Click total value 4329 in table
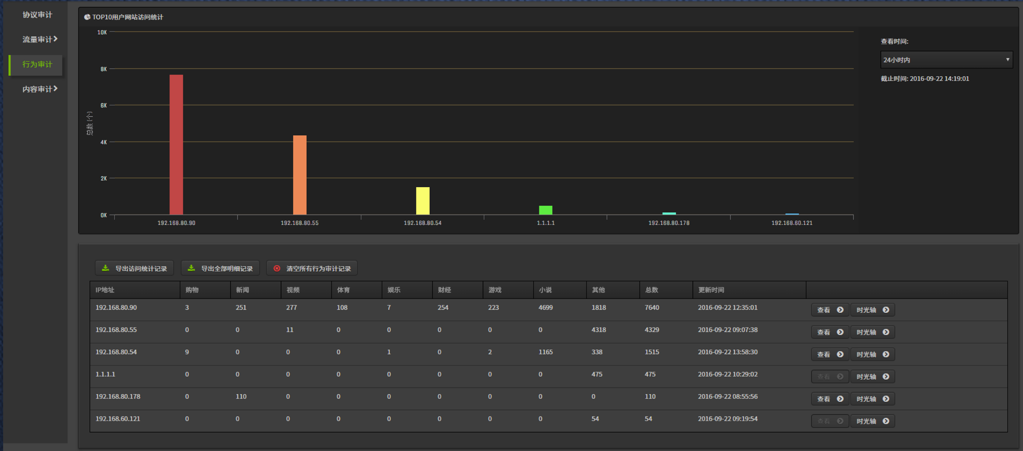This screenshot has width=1023, height=451. point(652,330)
